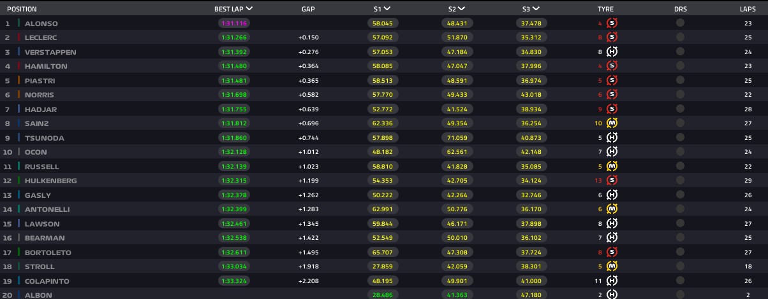
Task: Click Tsunoda's S2 time 71.059
Action: (x=456, y=138)
